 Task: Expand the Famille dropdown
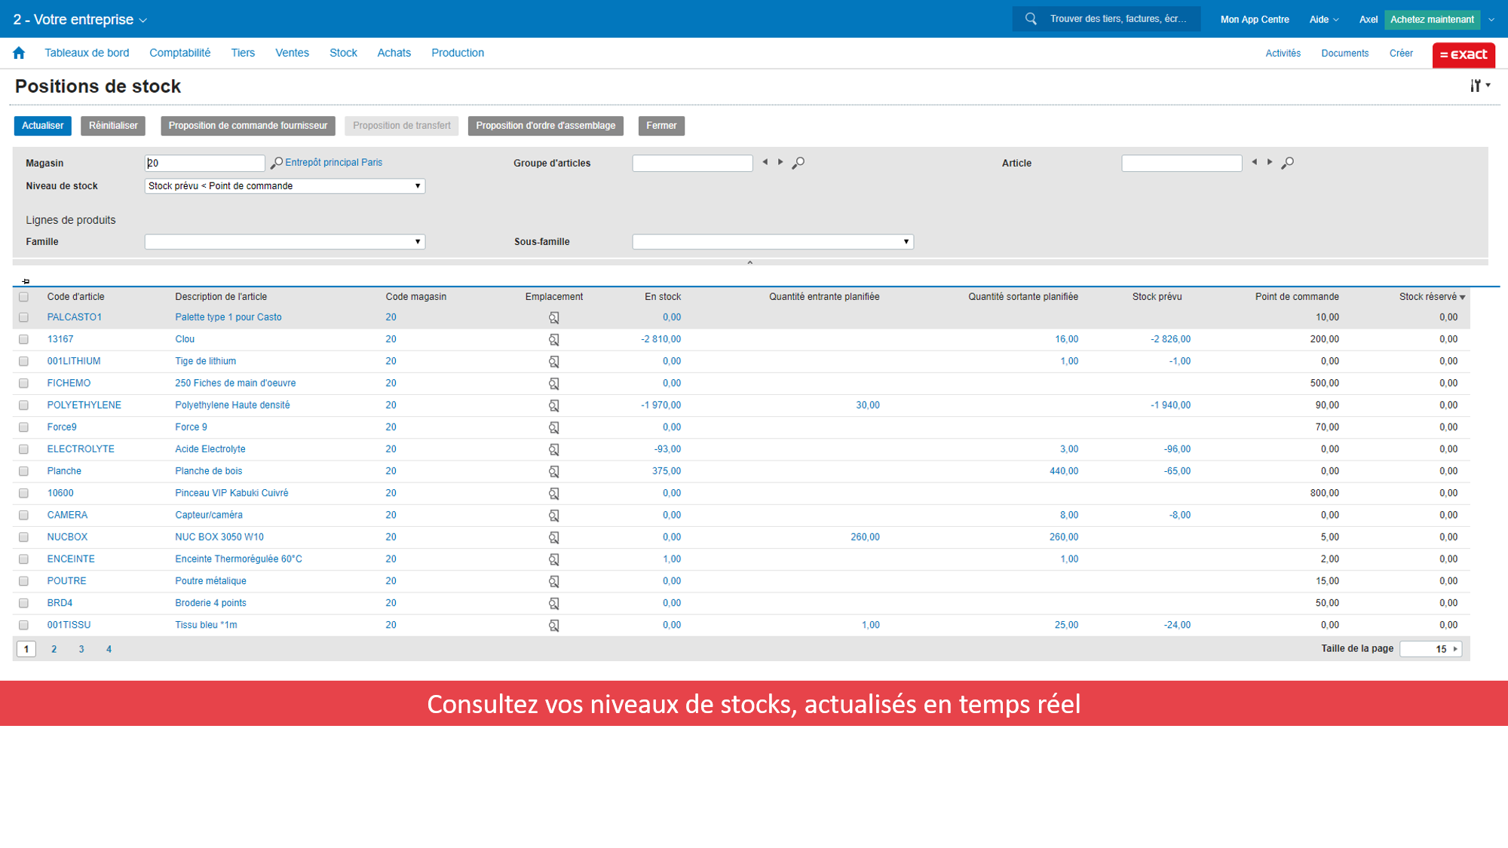coord(418,241)
